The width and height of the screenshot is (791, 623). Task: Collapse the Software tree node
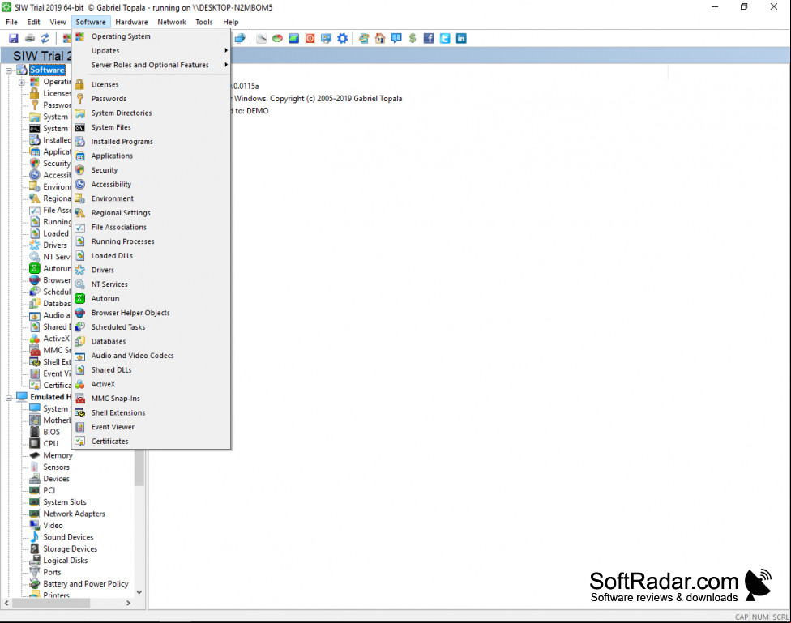click(9, 70)
